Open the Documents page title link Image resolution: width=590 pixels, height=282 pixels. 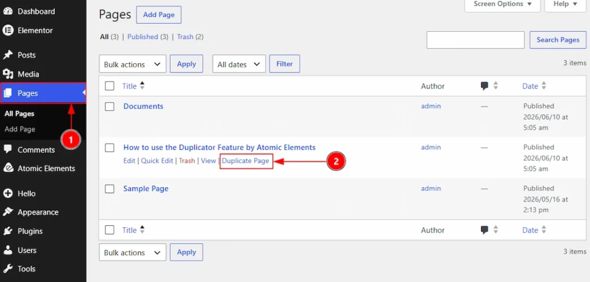point(143,106)
